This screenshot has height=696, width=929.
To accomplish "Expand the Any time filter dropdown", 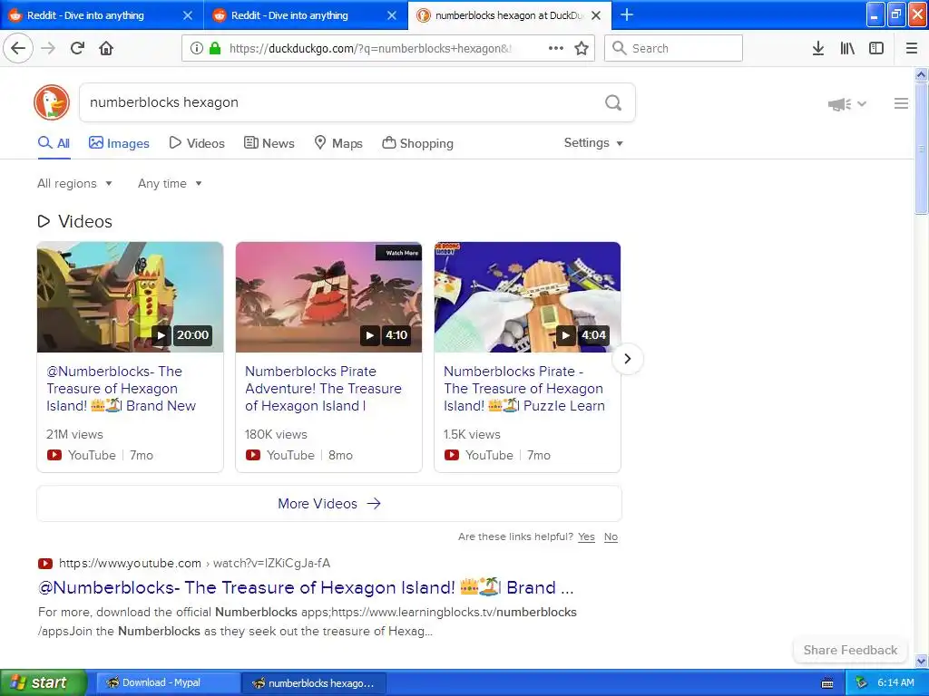I will (170, 183).
